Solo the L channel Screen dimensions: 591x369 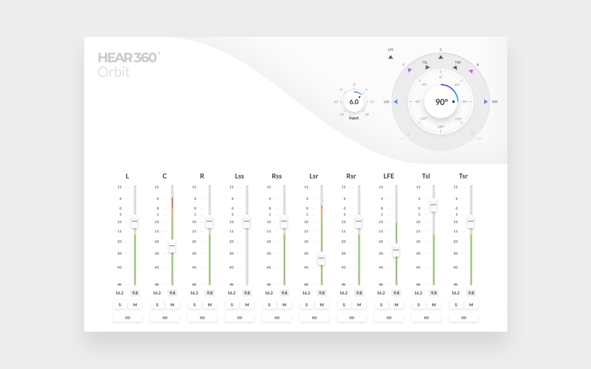click(x=120, y=305)
